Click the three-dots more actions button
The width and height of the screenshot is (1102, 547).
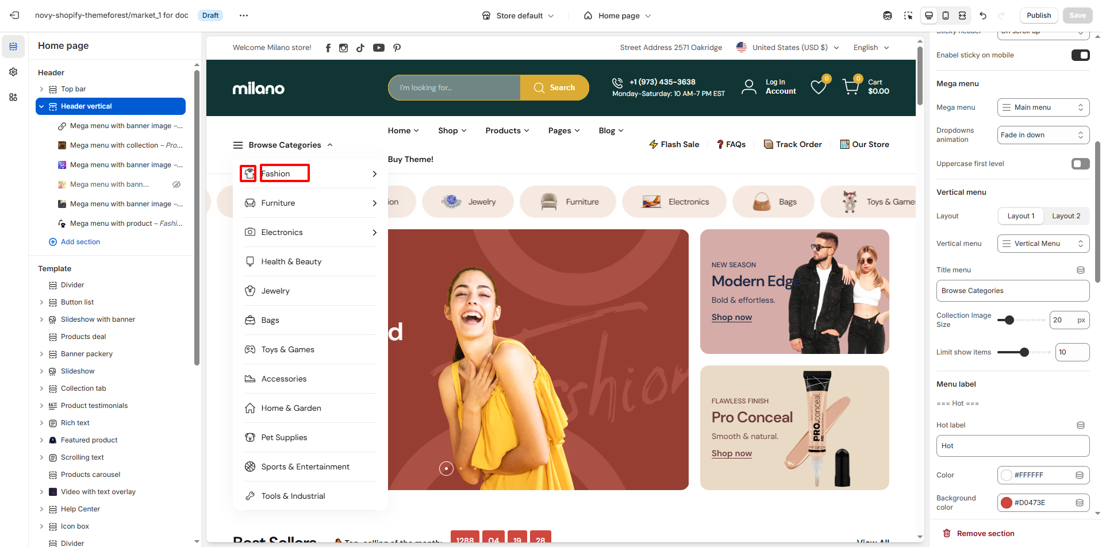coord(244,16)
